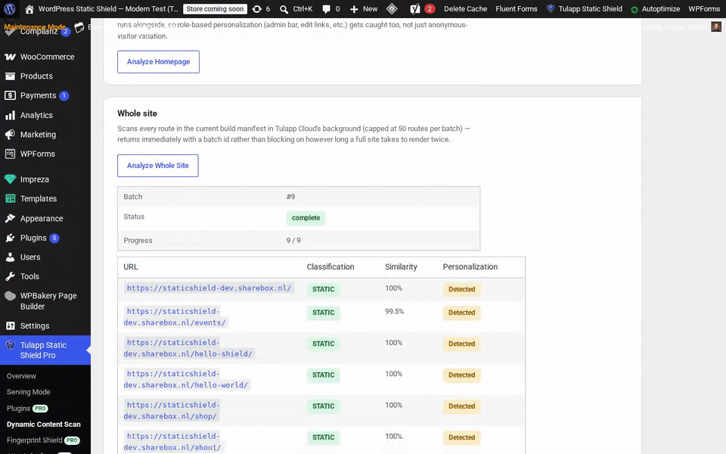Image resolution: width=726 pixels, height=454 pixels.
Task: Click the Users person icon
Action: point(10,257)
